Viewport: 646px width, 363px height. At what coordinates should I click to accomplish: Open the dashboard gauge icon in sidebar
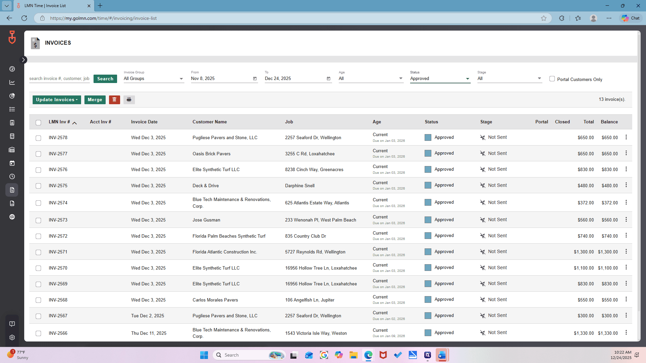[x=12, y=69]
